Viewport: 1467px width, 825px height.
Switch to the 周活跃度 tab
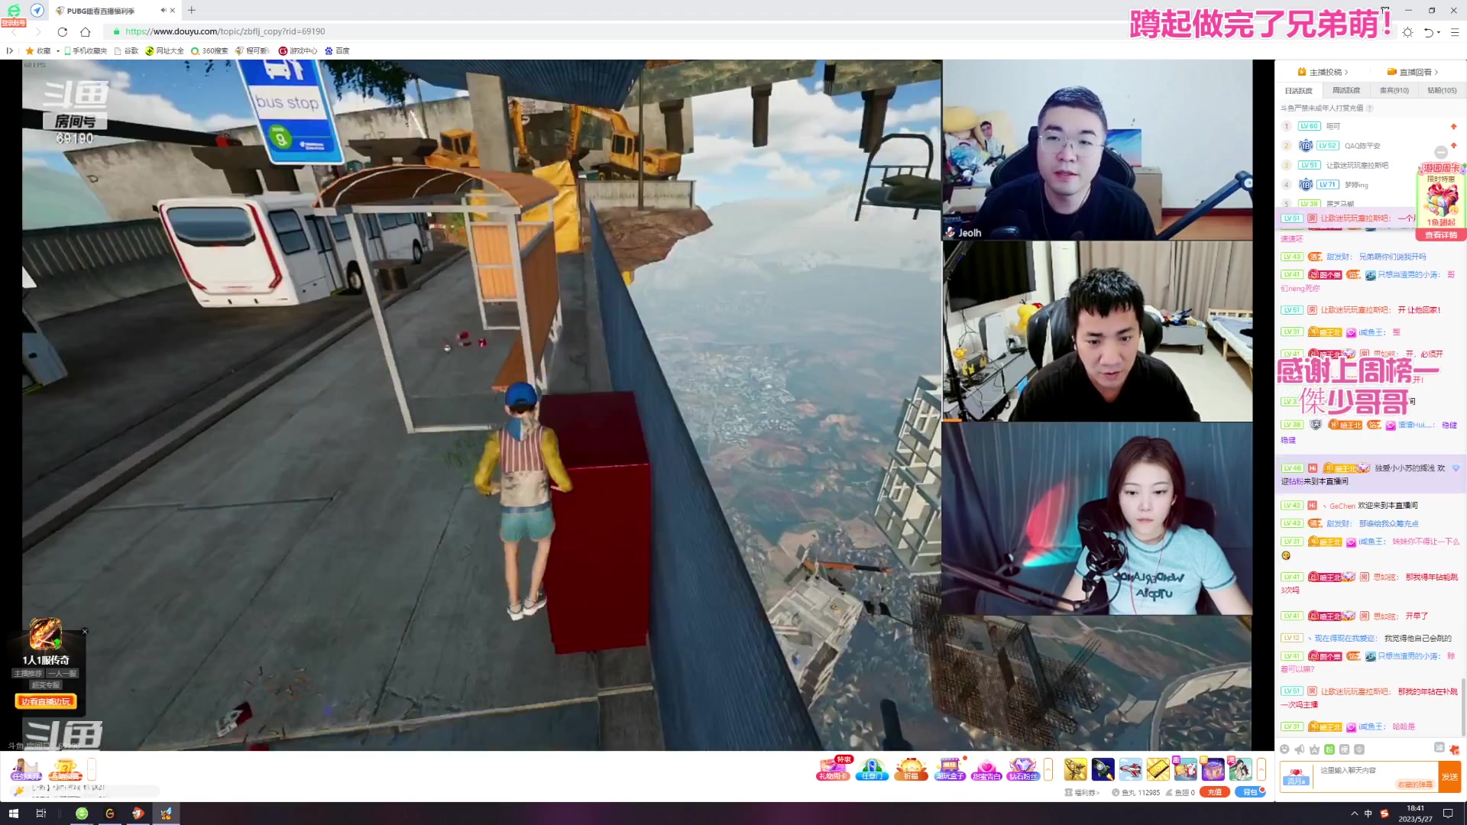(x=1346, y=91)
